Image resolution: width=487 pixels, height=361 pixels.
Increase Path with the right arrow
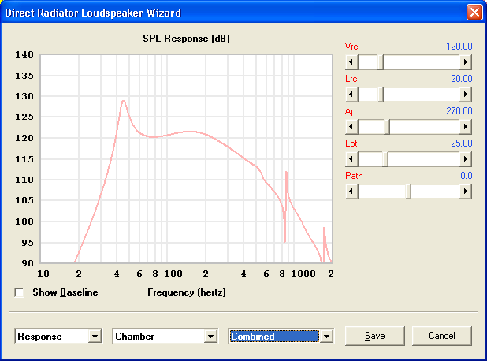pos(465,192)
